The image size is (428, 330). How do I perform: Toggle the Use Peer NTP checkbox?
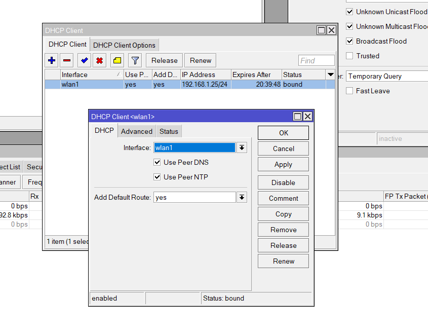tap(157, 177)
